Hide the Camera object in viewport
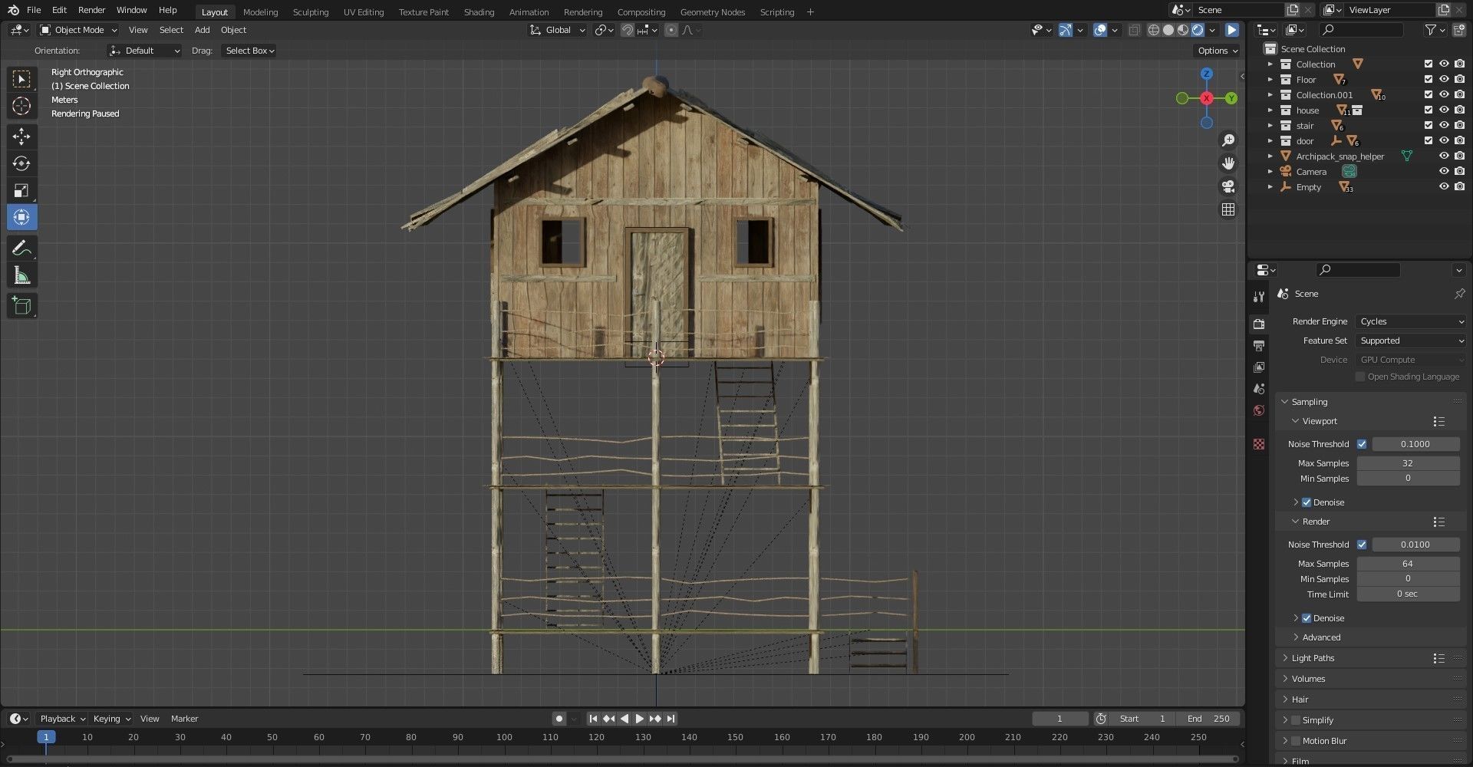Image resolution: width=1473 pixels, height=767 pixels. click(1444, 172)
